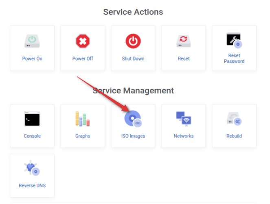Click the green Power On drive icon
The width and height of the screenshot is (270, 204).
pyautogui.click(x=32, y=41)
